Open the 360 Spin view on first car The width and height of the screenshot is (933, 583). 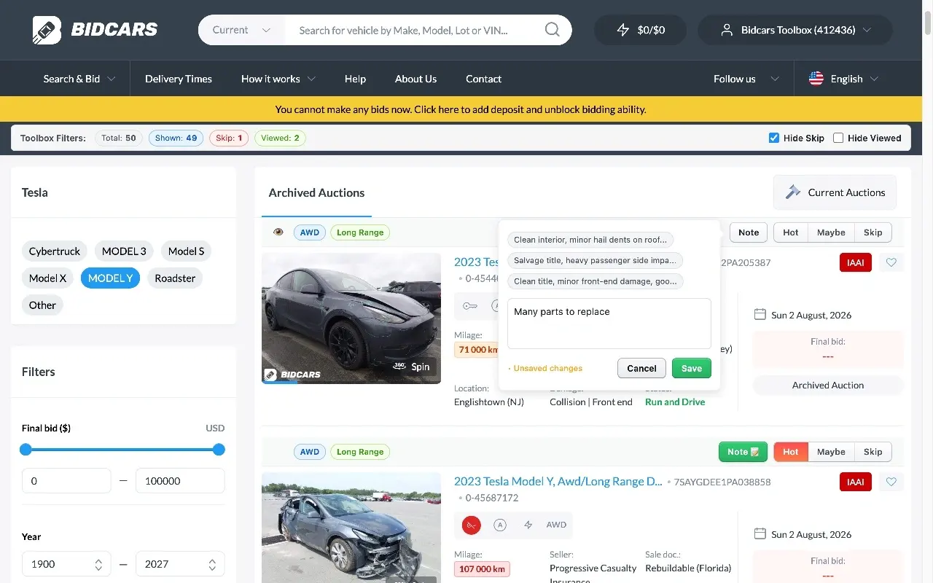click(x=412, y=367)
